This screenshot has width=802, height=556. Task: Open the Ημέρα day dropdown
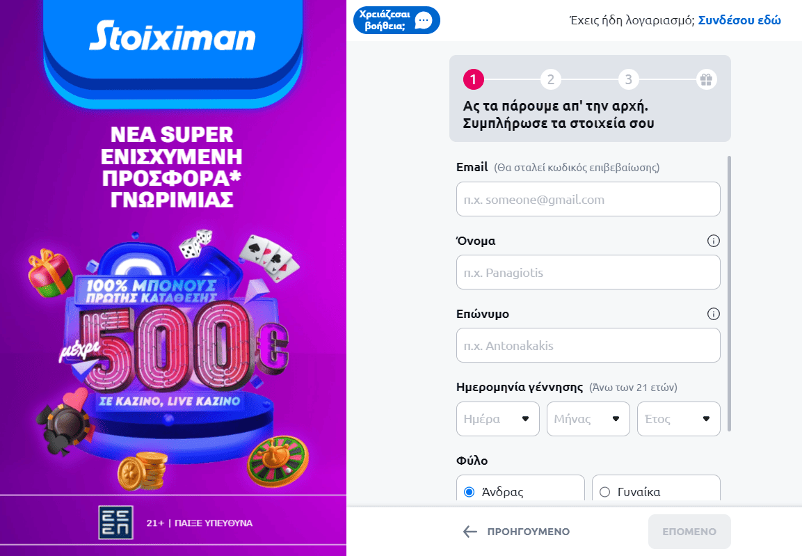pyautogui.click(x=497, y=419)
